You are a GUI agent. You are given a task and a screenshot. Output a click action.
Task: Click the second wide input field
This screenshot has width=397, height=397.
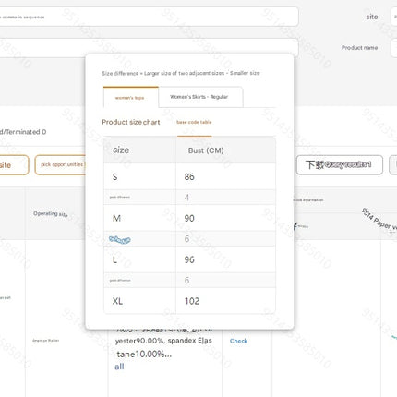click(x=149, y=47)
